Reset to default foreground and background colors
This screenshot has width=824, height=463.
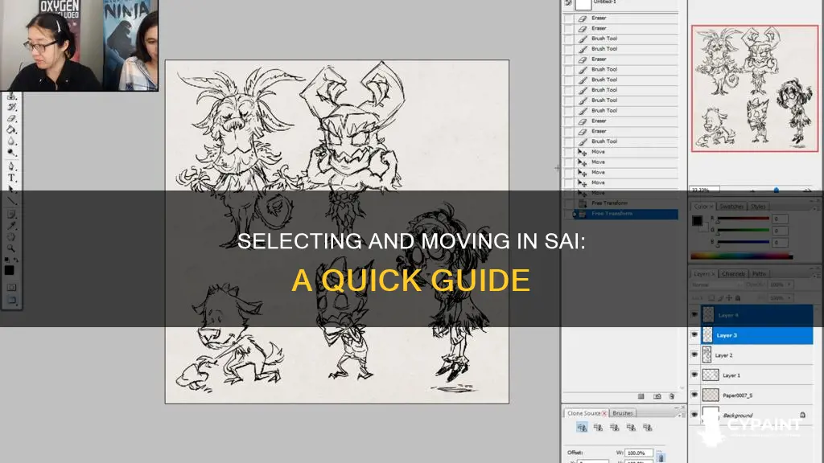(x=6, y=260)
